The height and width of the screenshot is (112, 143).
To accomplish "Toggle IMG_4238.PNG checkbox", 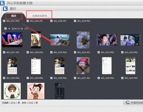I will point(75,21).
